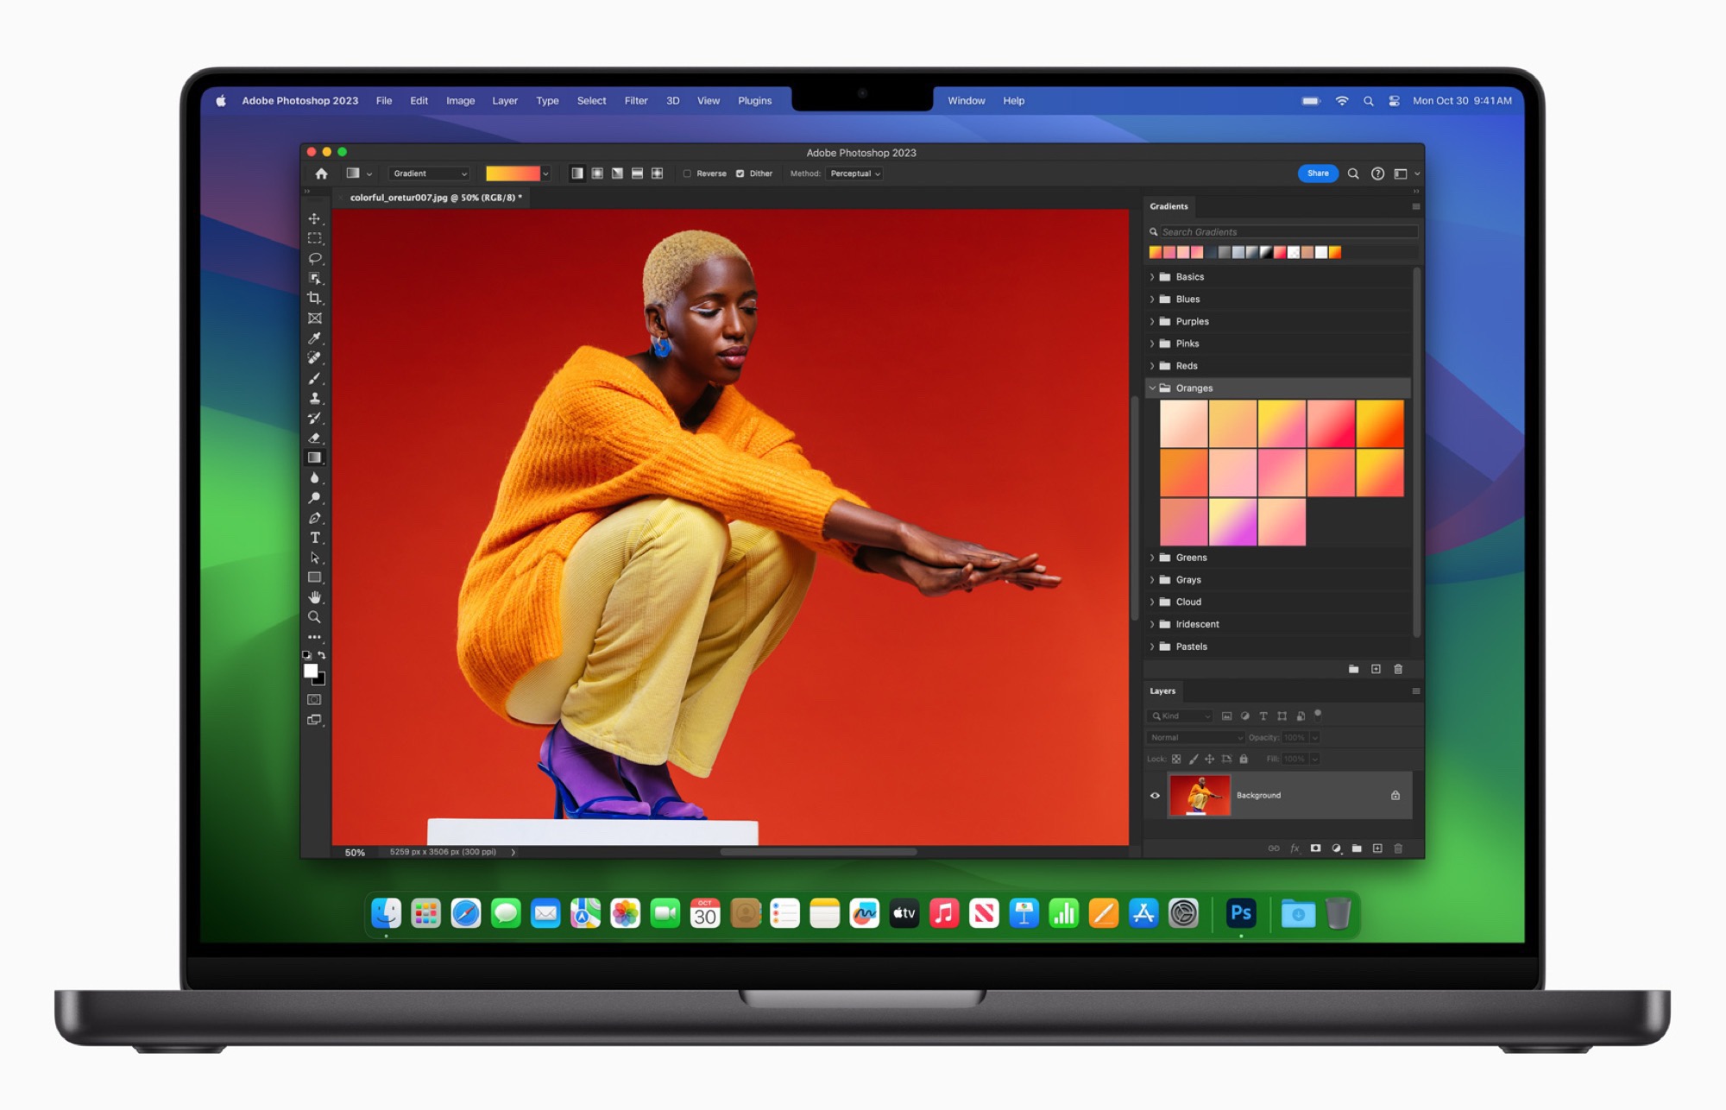Click the orange gradient preview swatch in options bar
This screenshot has width=1726, height=1110.
[x=512, y=173]
